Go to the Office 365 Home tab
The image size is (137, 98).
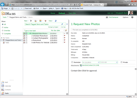click(x=53, y=13)
